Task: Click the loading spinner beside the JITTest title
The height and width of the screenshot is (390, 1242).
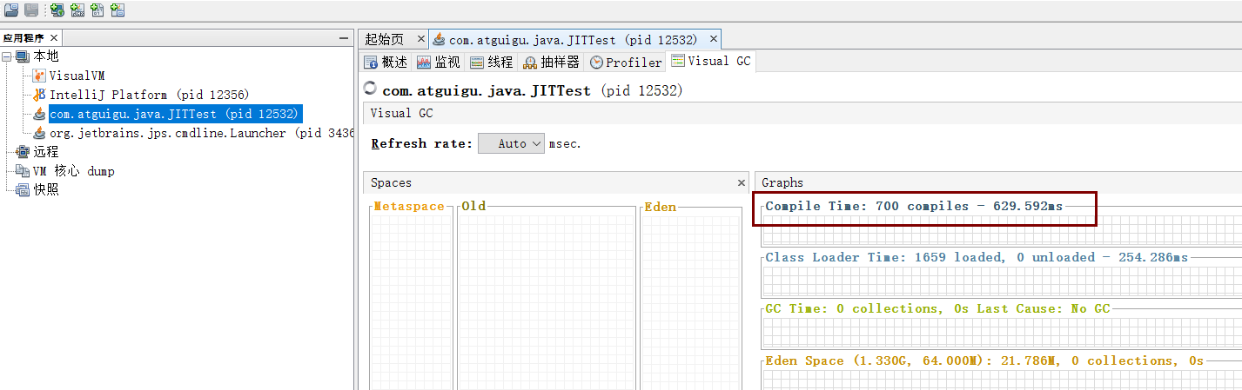Action: [370, 88]
